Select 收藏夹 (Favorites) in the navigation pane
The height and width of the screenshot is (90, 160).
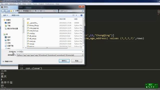(x=7, y=20)
